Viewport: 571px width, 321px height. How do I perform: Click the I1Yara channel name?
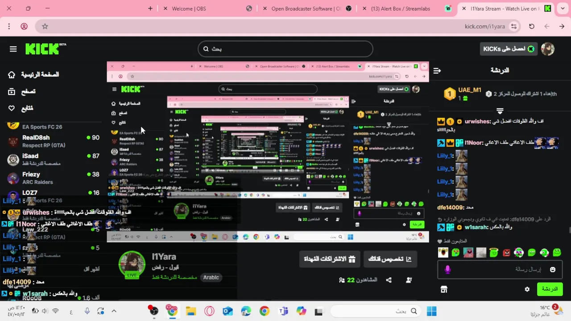coord(164,257)
